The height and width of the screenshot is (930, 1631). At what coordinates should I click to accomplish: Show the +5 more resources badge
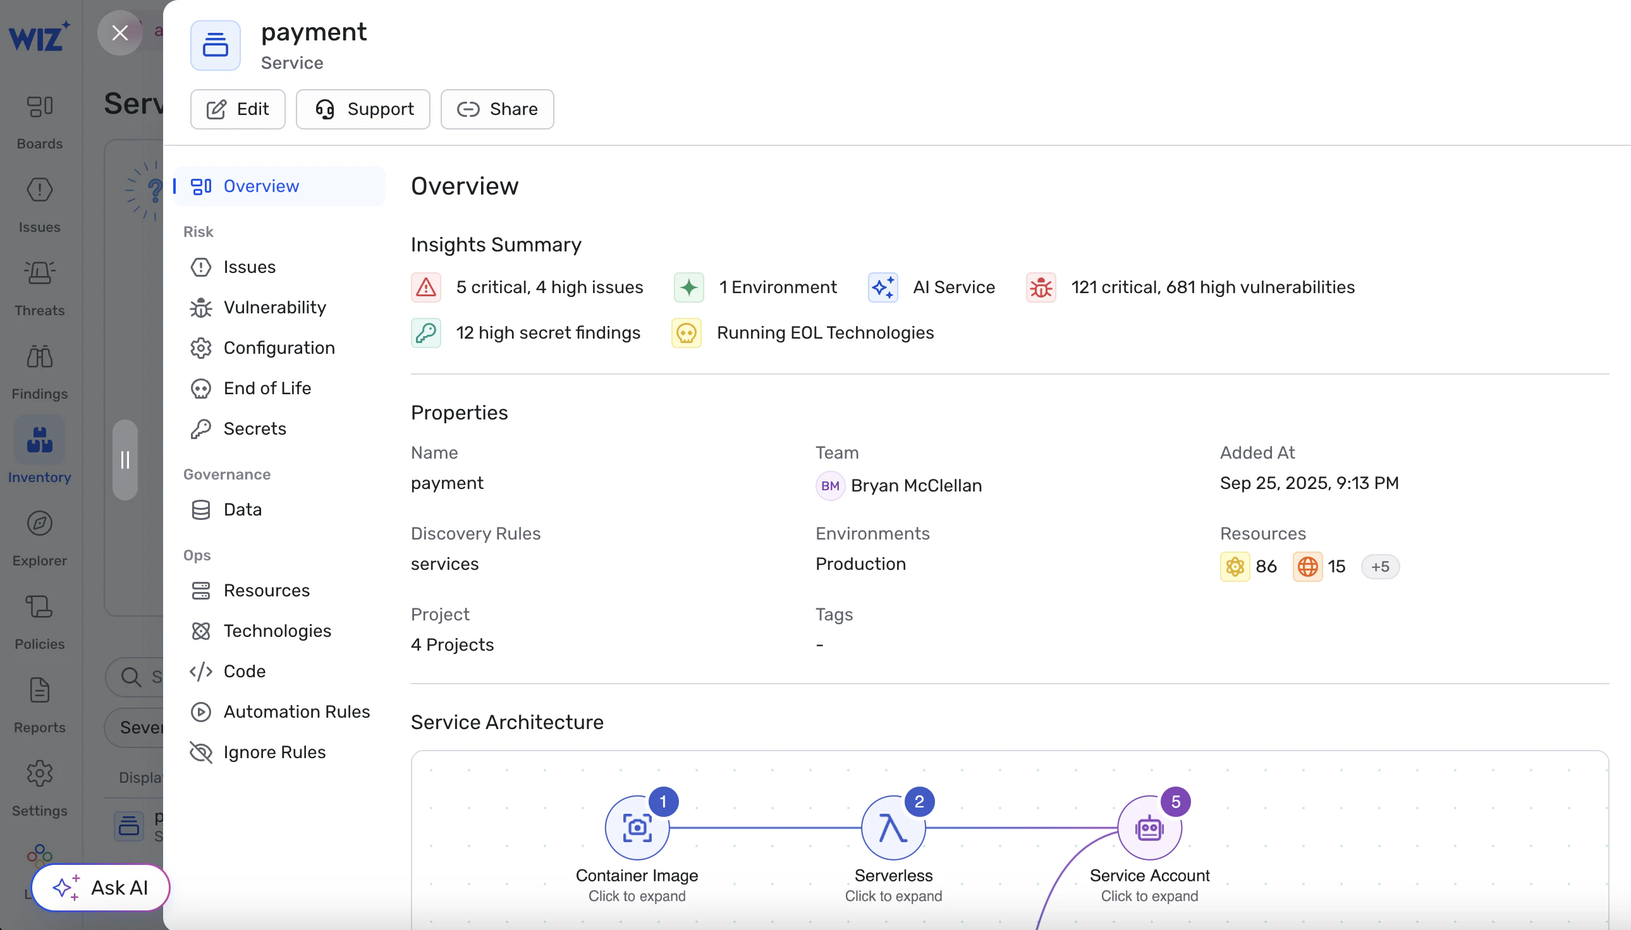[x=1380, y=567]
